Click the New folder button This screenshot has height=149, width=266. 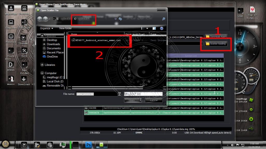(x=65, y=28)
